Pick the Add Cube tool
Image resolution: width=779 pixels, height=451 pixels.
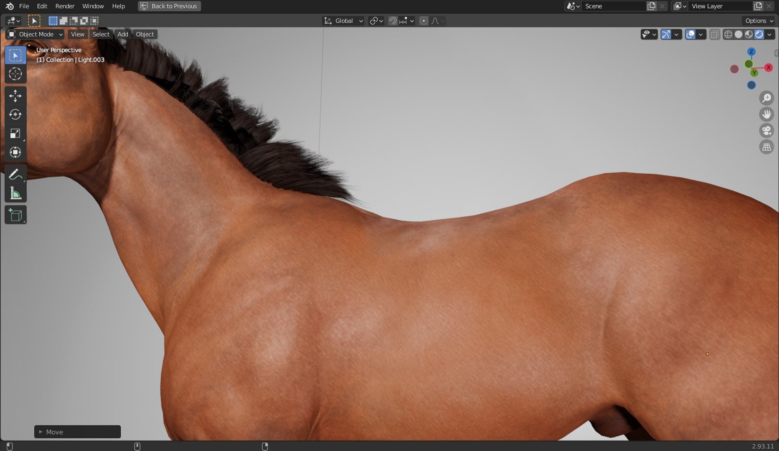15,215
